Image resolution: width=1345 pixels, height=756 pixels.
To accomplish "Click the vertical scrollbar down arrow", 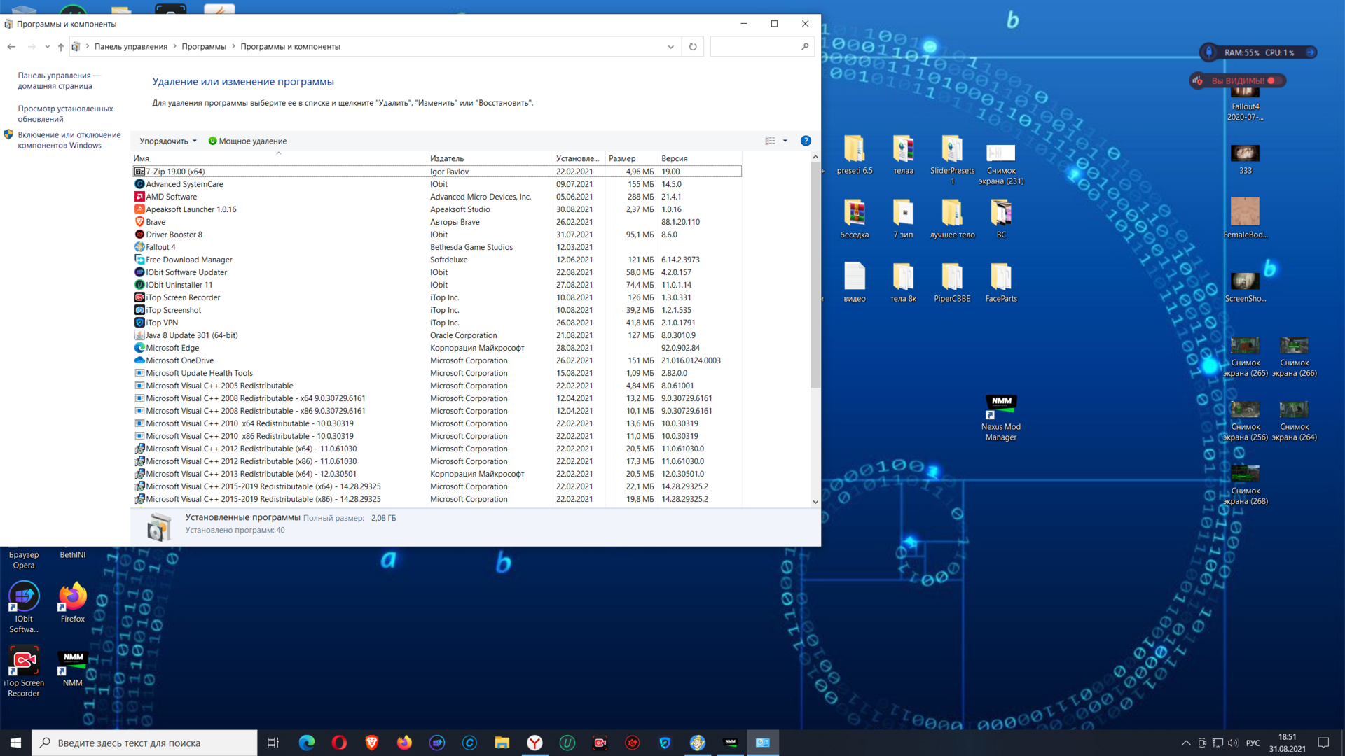I will [815, 501].
